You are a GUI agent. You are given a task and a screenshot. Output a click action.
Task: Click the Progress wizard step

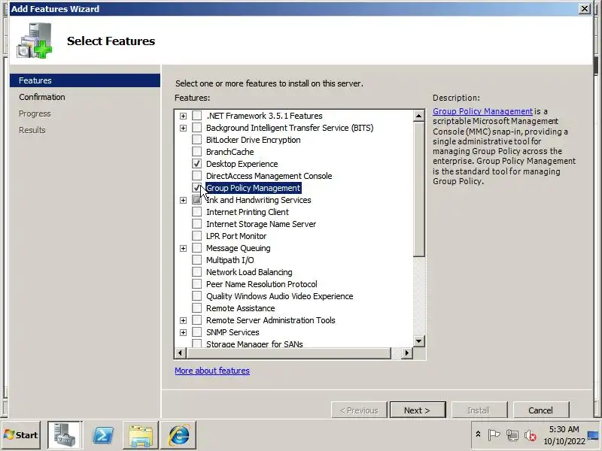tap(35, 114)
